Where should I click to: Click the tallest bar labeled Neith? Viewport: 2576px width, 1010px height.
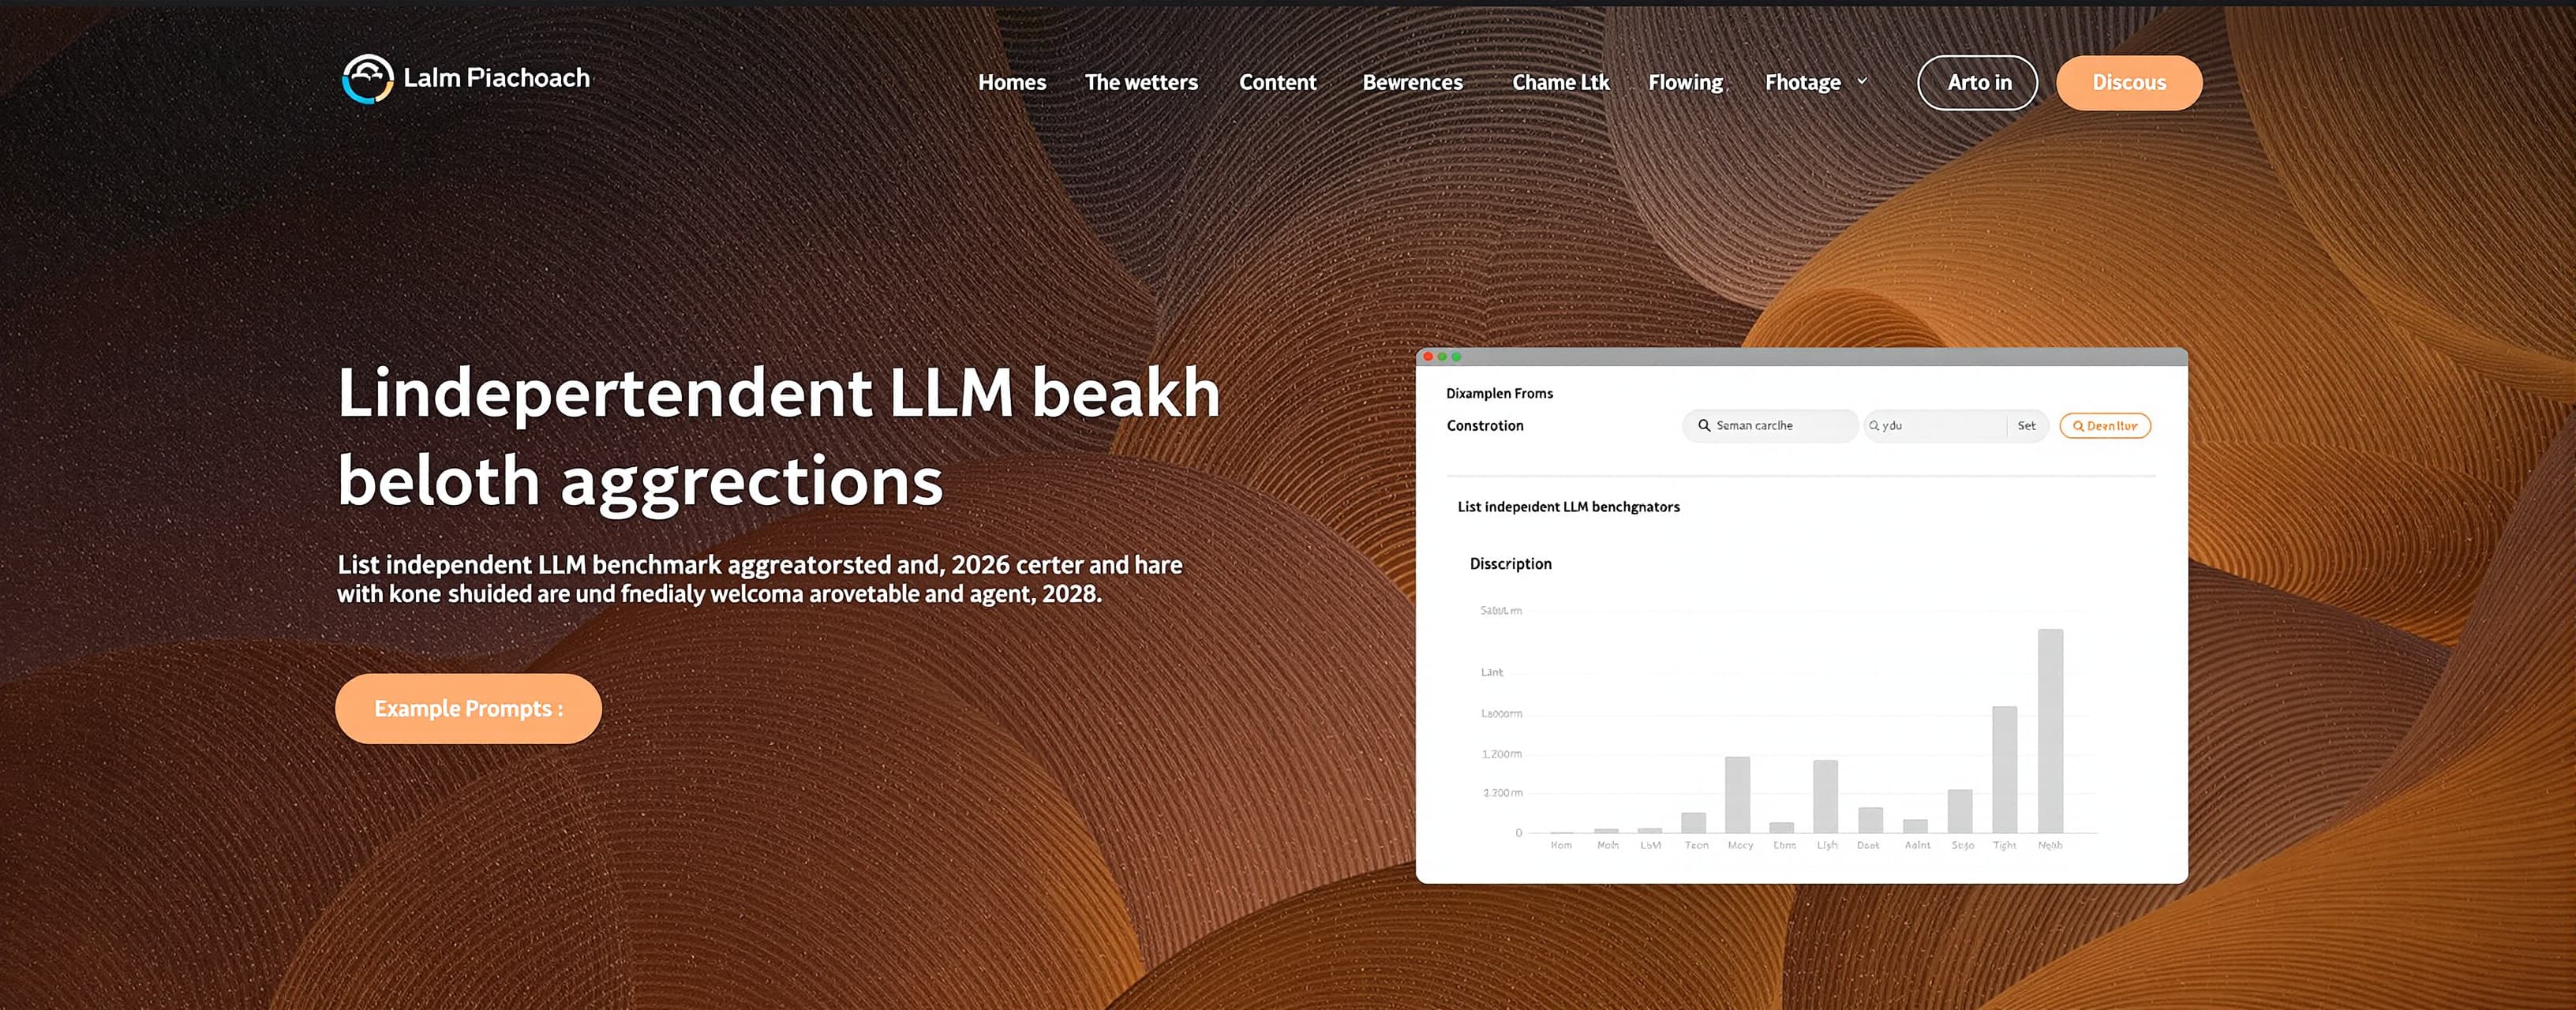coord(2050,731)
